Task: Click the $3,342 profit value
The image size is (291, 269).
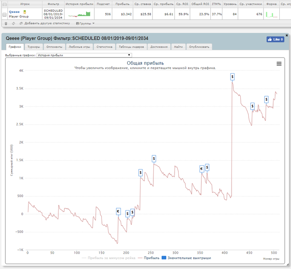Action: 126,14
